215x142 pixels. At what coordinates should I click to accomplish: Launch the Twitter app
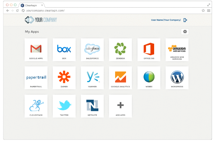coord(64,106)
